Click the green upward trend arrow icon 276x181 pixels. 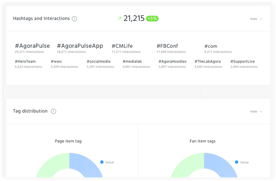point(119,19)
